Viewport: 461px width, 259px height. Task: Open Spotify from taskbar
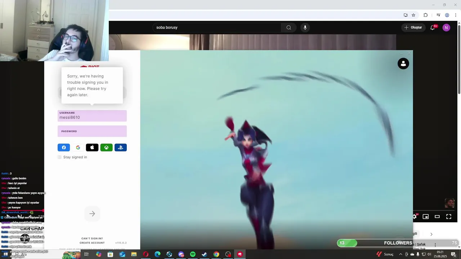point(193,254)
